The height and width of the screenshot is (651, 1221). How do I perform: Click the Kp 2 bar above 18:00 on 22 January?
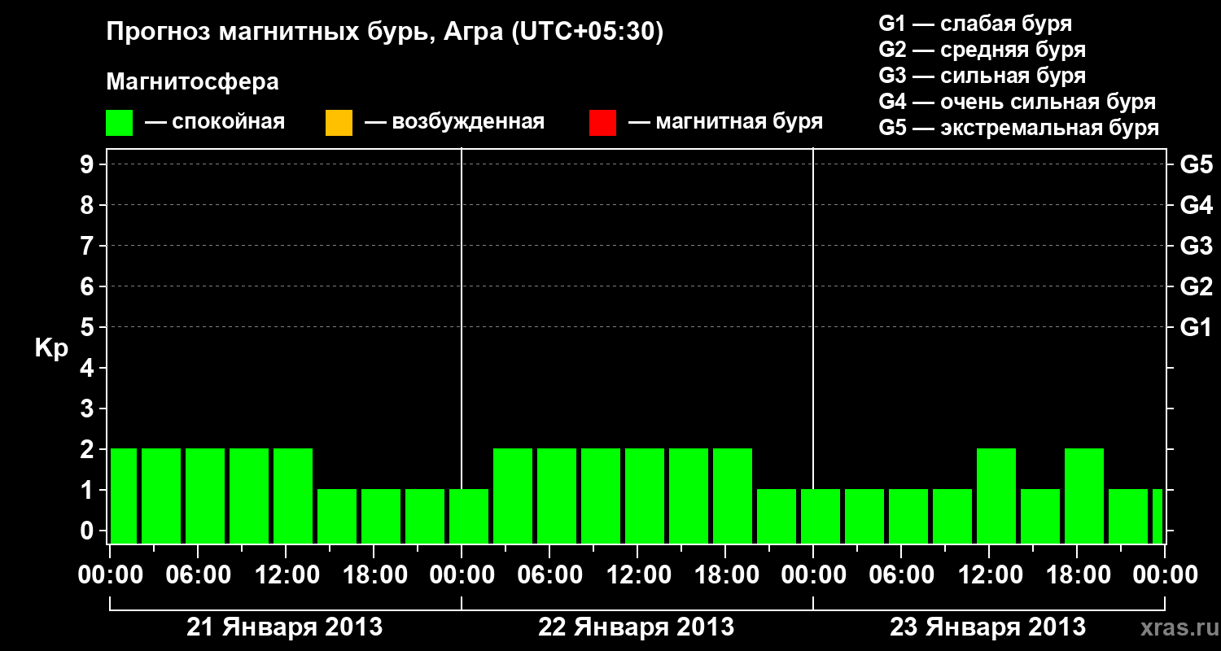pos(733,496)
